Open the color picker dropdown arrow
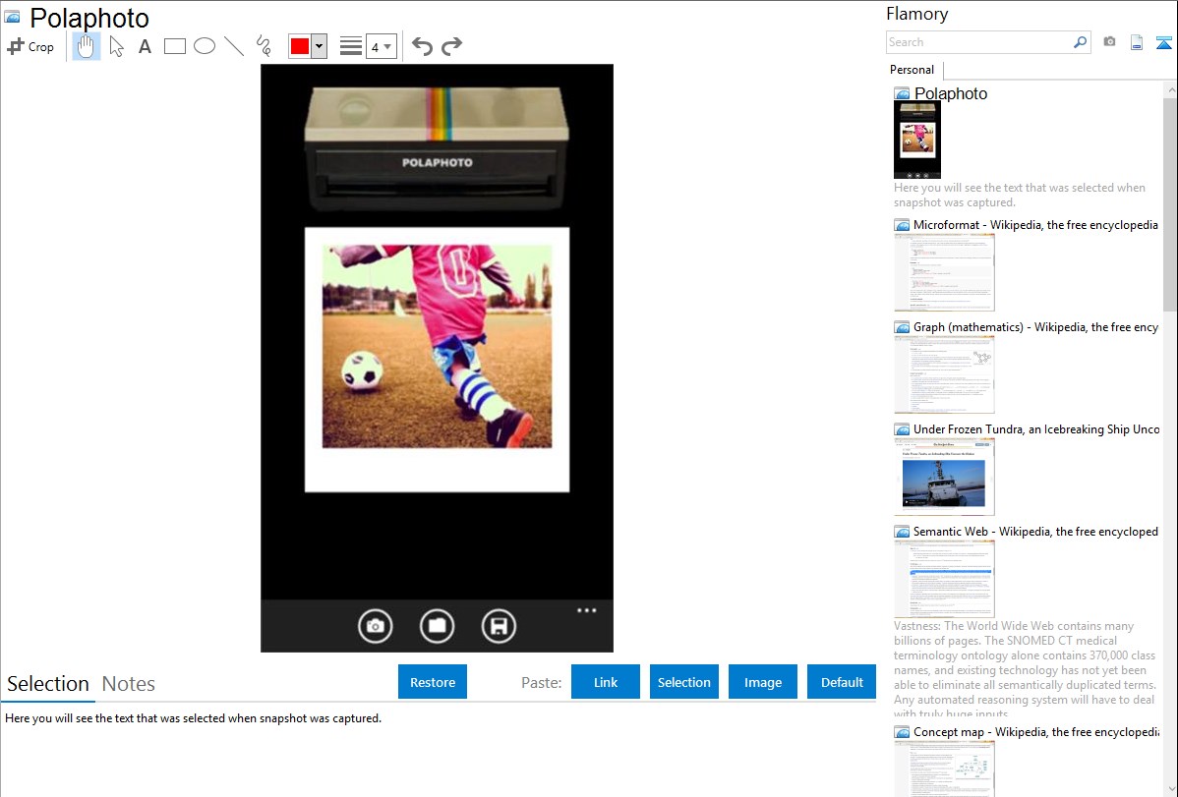The image size is (1178, 797). pos(320,46)
